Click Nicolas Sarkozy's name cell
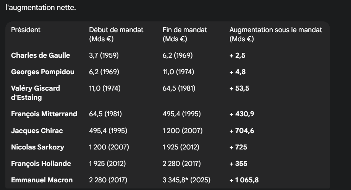Screen dimensions: 351x190 37,147
